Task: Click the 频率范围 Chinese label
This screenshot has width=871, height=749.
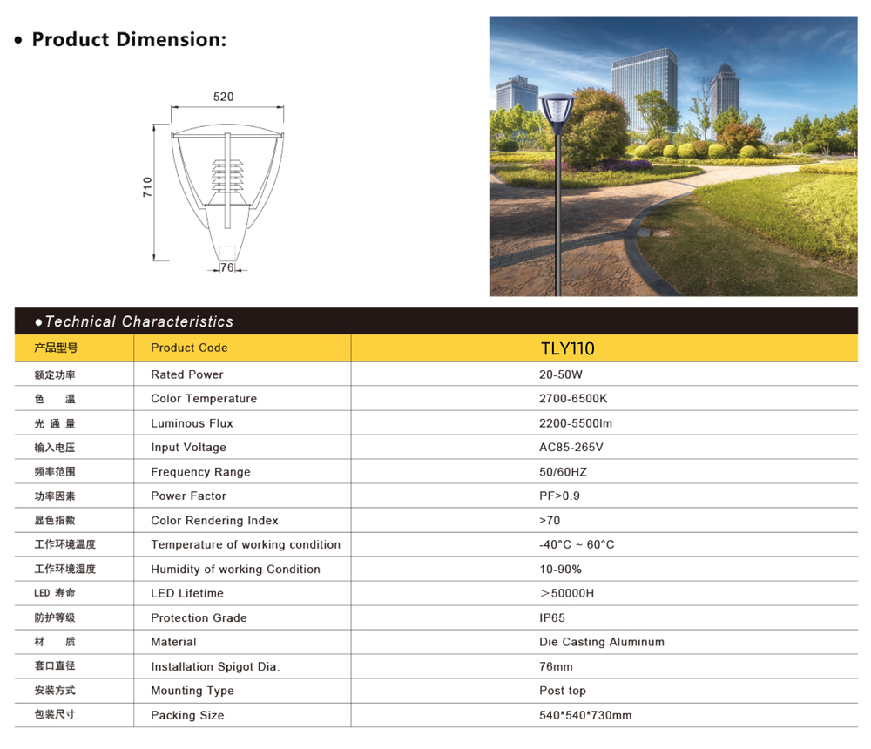Action: [x=54, y=472]
